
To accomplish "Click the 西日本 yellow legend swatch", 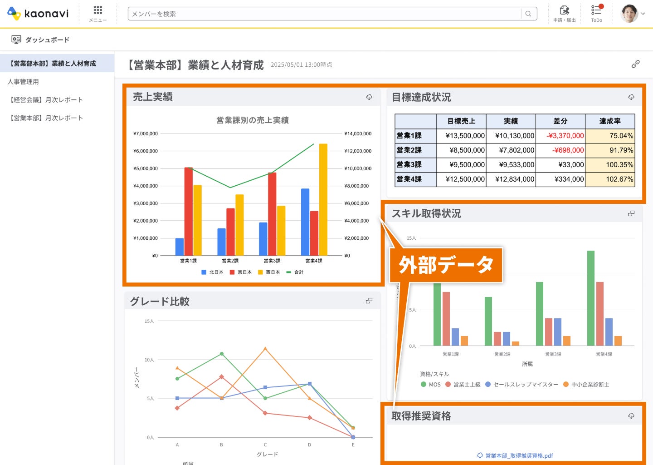I will coord(260,272).
